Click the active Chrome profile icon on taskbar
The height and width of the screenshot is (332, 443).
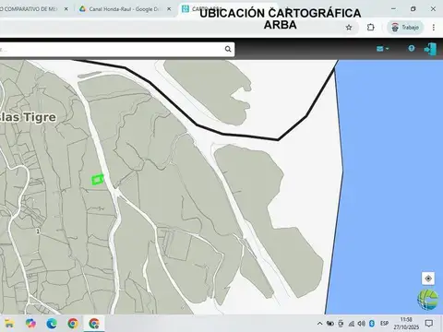94,324
